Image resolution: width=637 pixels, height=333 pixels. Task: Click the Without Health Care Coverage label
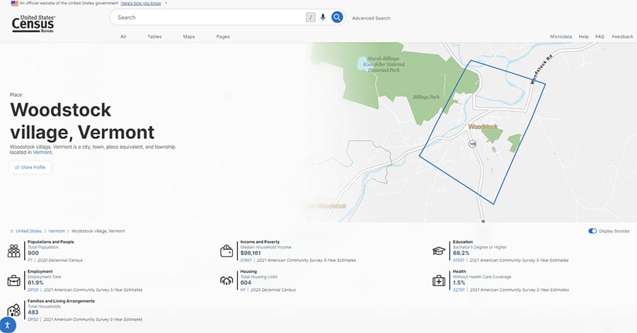coord(482,277)
